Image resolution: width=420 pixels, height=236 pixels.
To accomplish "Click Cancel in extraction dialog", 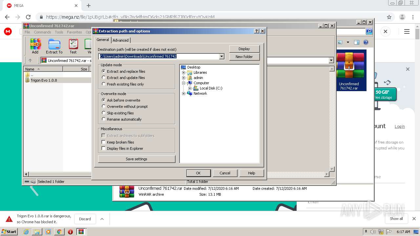I will pos(225,173).
